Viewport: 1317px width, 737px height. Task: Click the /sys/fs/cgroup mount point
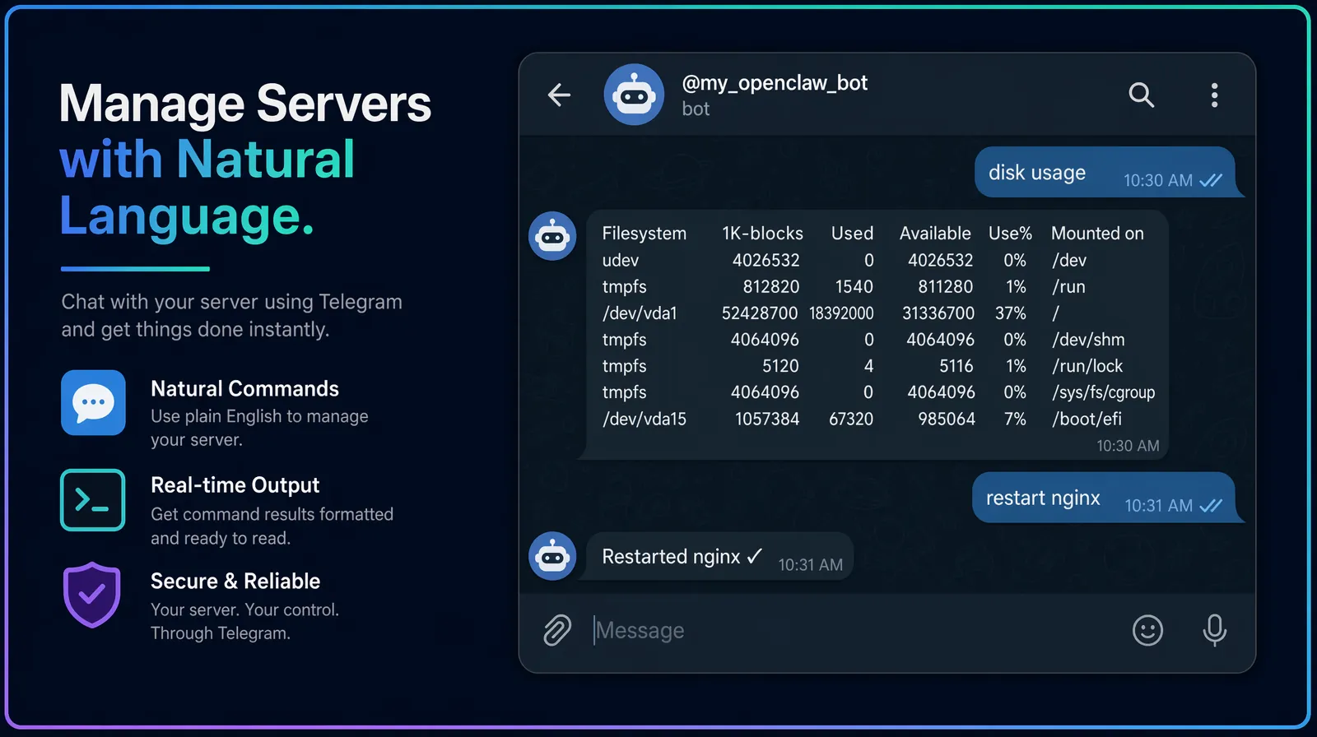point(1103,392)
